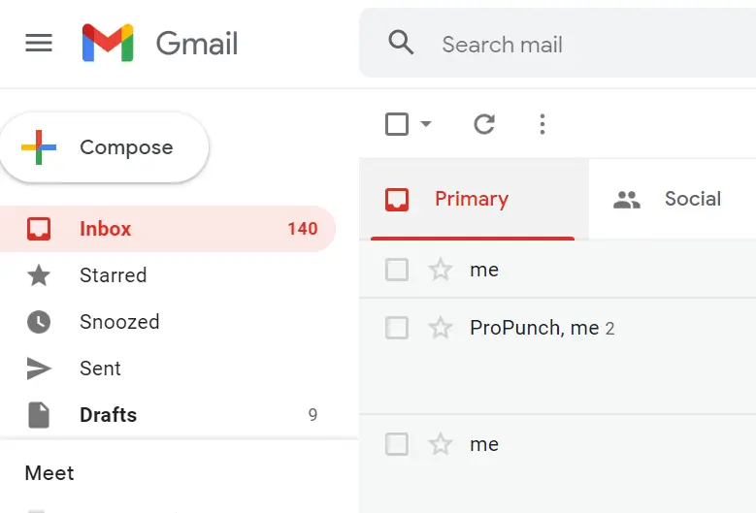Open the main menu hamburger icon
Image resolution: width=756 pixels, height=513 pixels.
[39, 44]
